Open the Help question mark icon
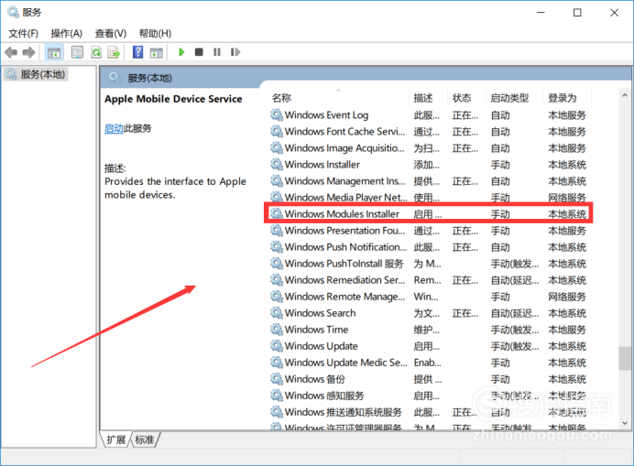This screenshot has height=466, width=634. coord(137,52)
